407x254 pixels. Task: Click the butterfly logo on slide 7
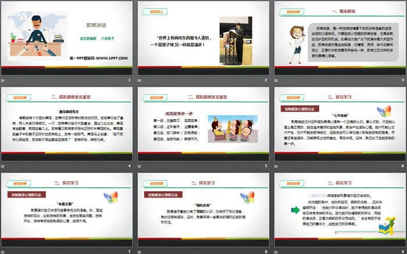click(x=111, y=198)
